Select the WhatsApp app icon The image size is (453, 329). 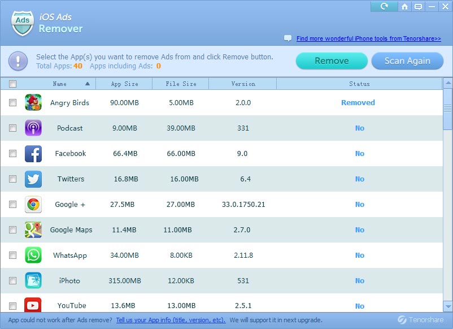tap(33, 256)
